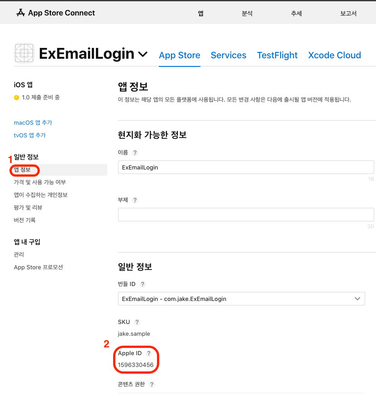The height and width of the screenshot is (394, 376).
Task: Open the 분석 top navigation item
Action: coord(247,13)
